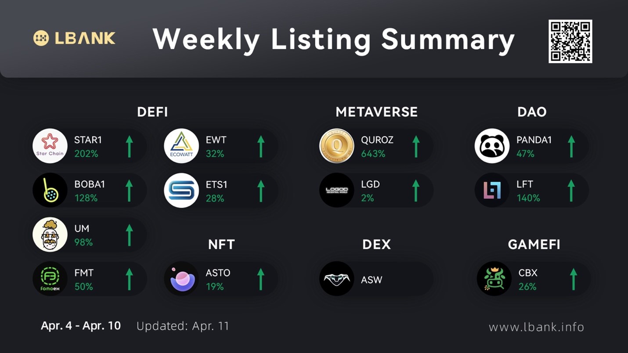Click the Logod LGD logo
Image resolution: width=628 pixels, height=353 pixels.
click(x=337, y=191)
